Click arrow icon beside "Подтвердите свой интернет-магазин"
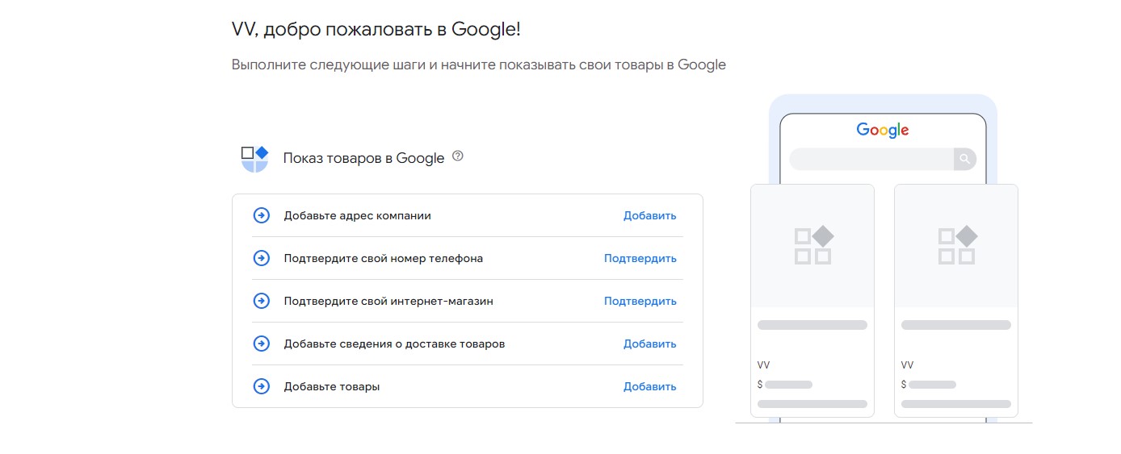1121x454 pixels. 261,301
